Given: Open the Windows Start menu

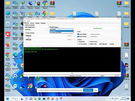Looking at the screenshot, I should point(7,99).
